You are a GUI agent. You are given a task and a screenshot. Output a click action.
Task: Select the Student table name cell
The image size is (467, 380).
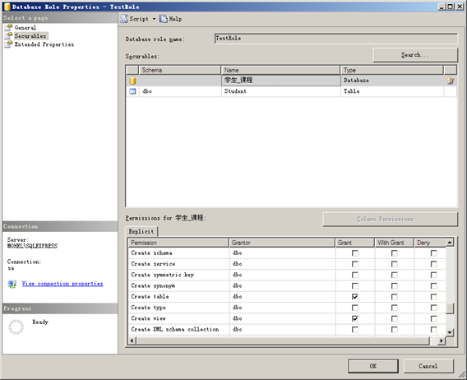[x=281, y=91]
